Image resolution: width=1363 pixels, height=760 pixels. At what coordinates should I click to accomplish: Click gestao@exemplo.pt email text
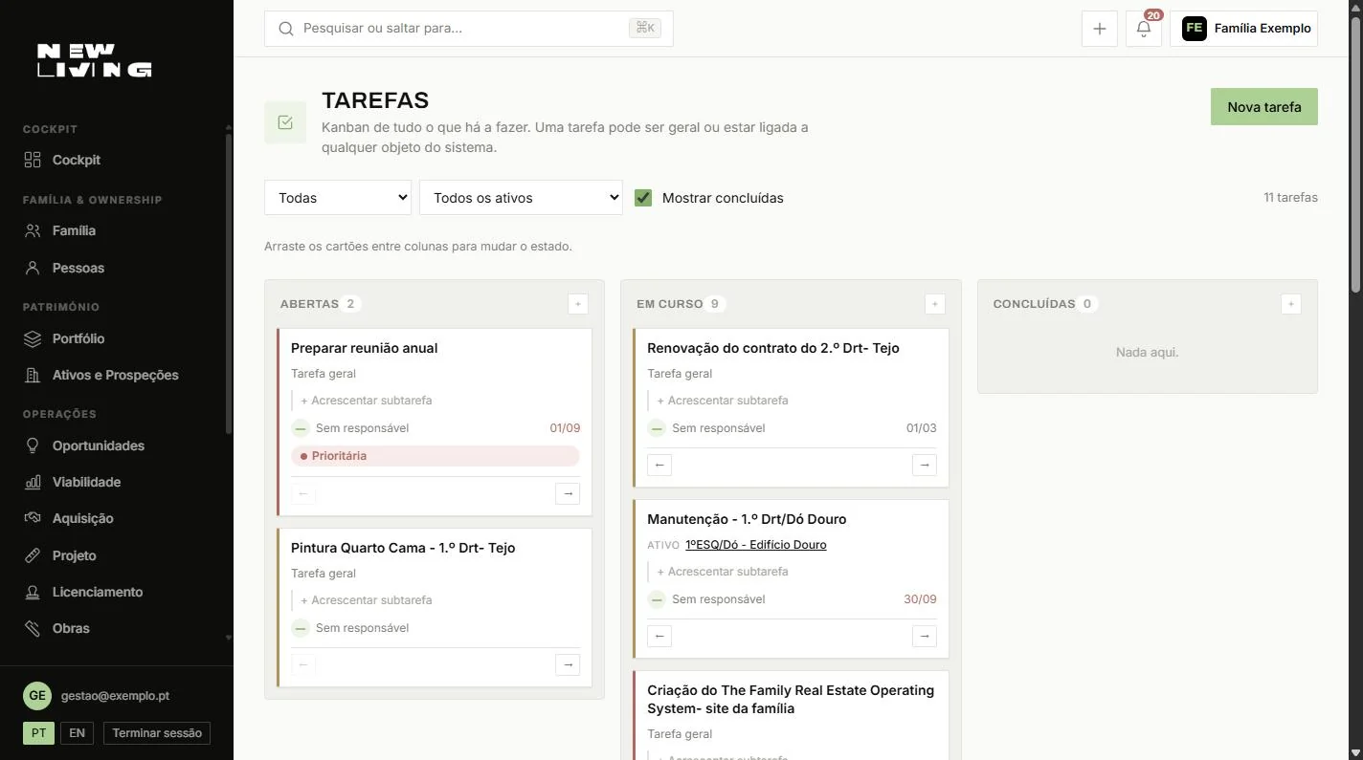115,696
